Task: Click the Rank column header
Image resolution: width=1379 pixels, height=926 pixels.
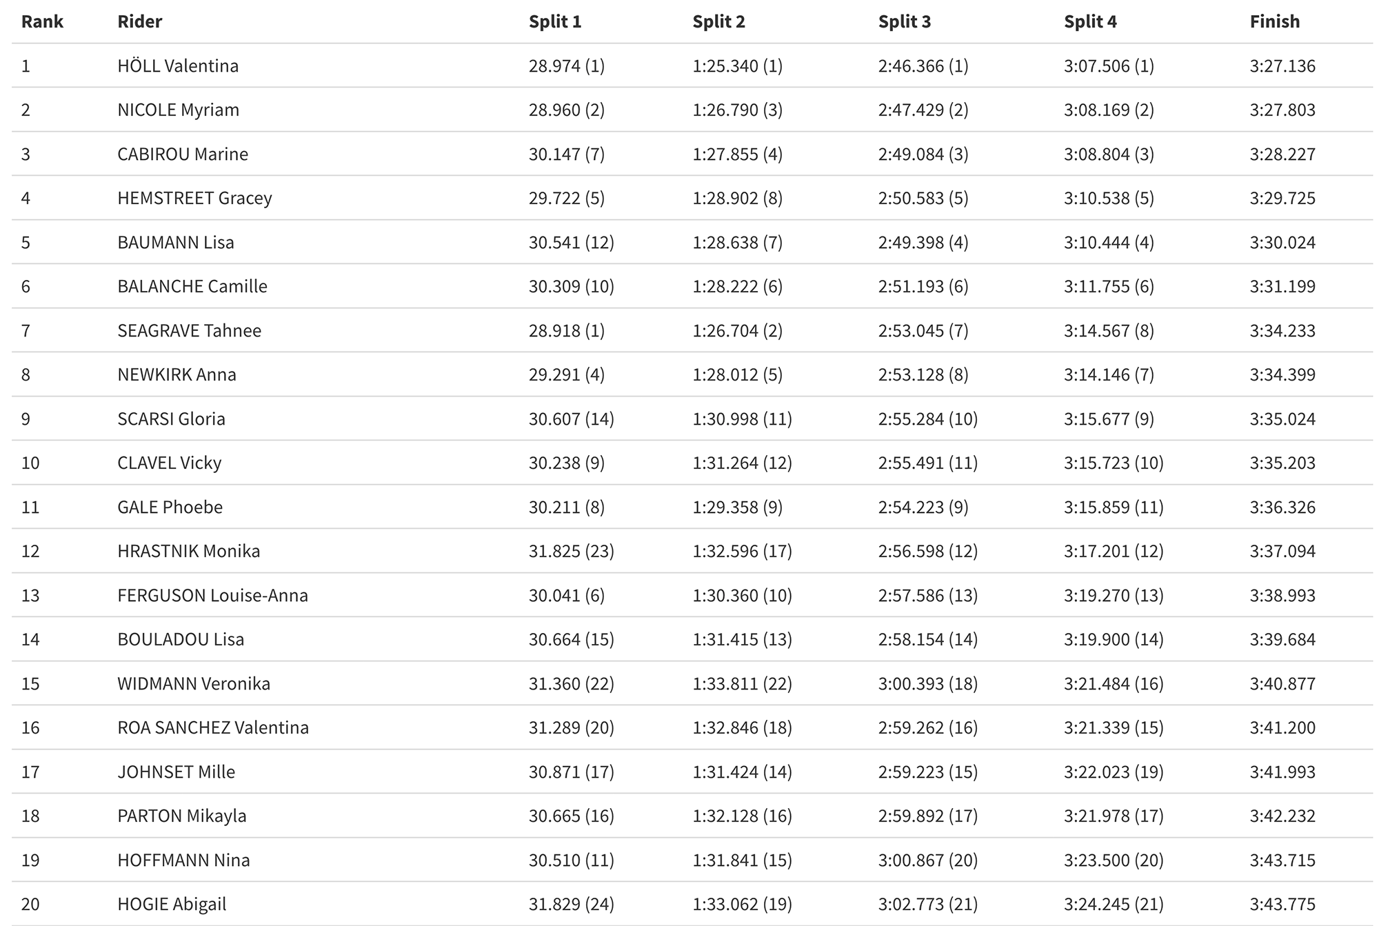Action: (42, 21)
